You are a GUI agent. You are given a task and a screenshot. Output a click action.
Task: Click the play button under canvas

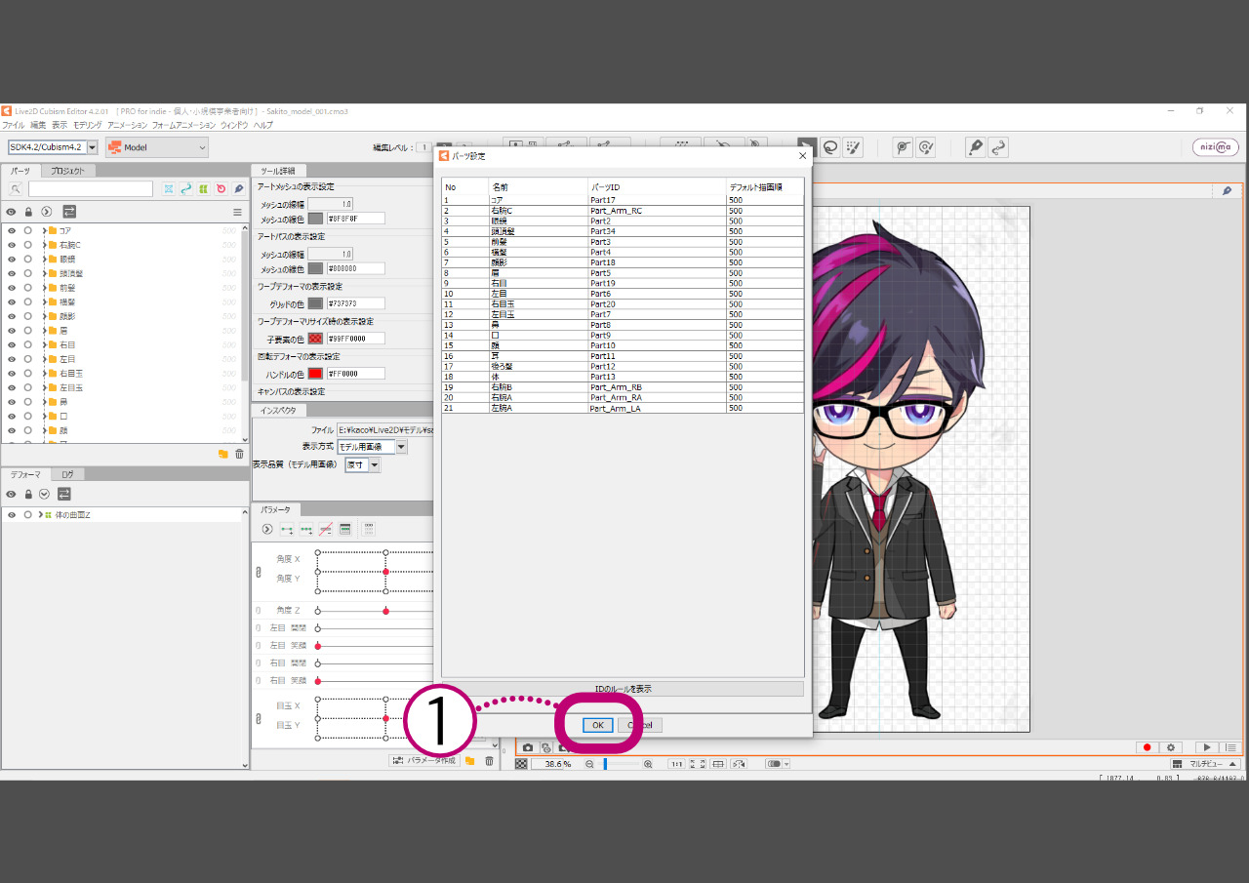pos(1206,747)
